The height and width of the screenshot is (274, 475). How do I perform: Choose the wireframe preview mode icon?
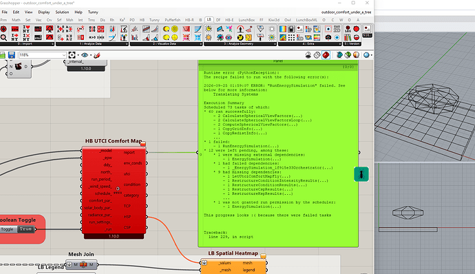(x=317, y=55)
